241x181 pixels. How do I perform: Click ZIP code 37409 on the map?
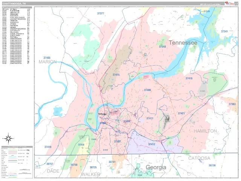click(94, 140)
